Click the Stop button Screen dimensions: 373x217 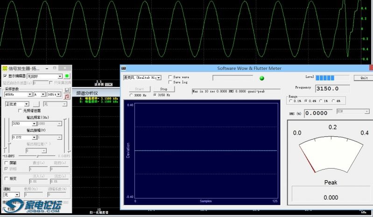pos(164,89)
